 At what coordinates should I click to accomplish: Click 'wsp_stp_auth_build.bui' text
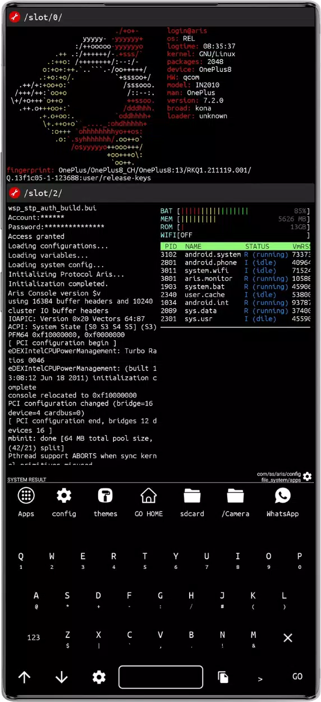[x=52, y=208]
